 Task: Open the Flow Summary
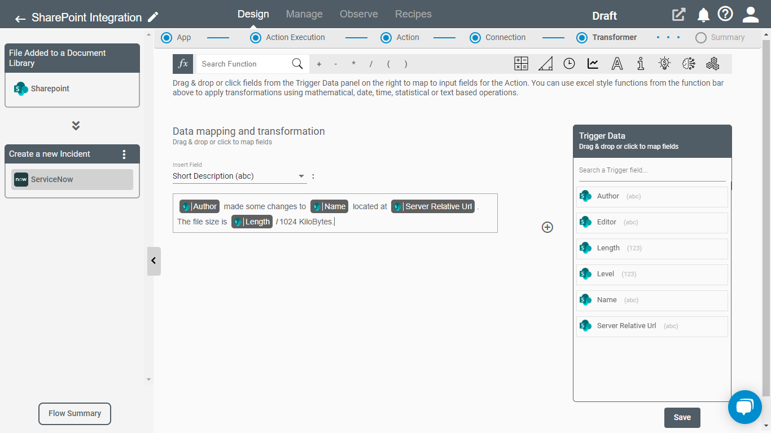tap(75, 413)
